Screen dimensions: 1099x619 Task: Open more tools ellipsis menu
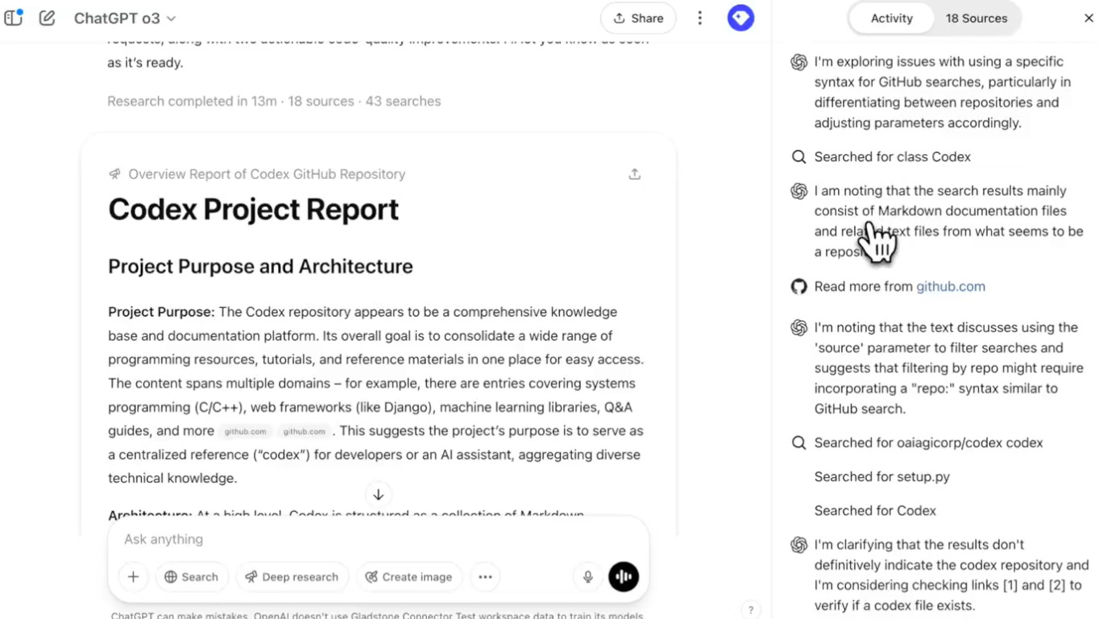(485, 577)
